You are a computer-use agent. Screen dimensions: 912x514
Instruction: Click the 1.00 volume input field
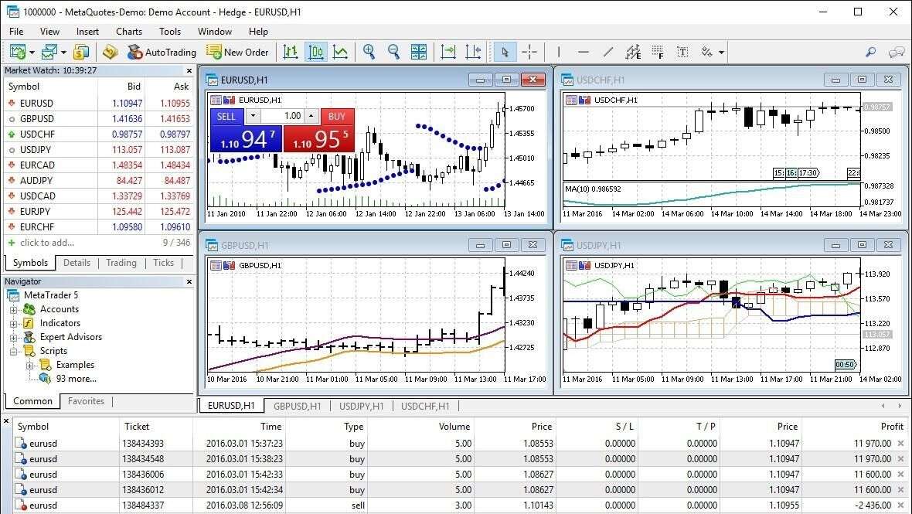pos(282,116)
